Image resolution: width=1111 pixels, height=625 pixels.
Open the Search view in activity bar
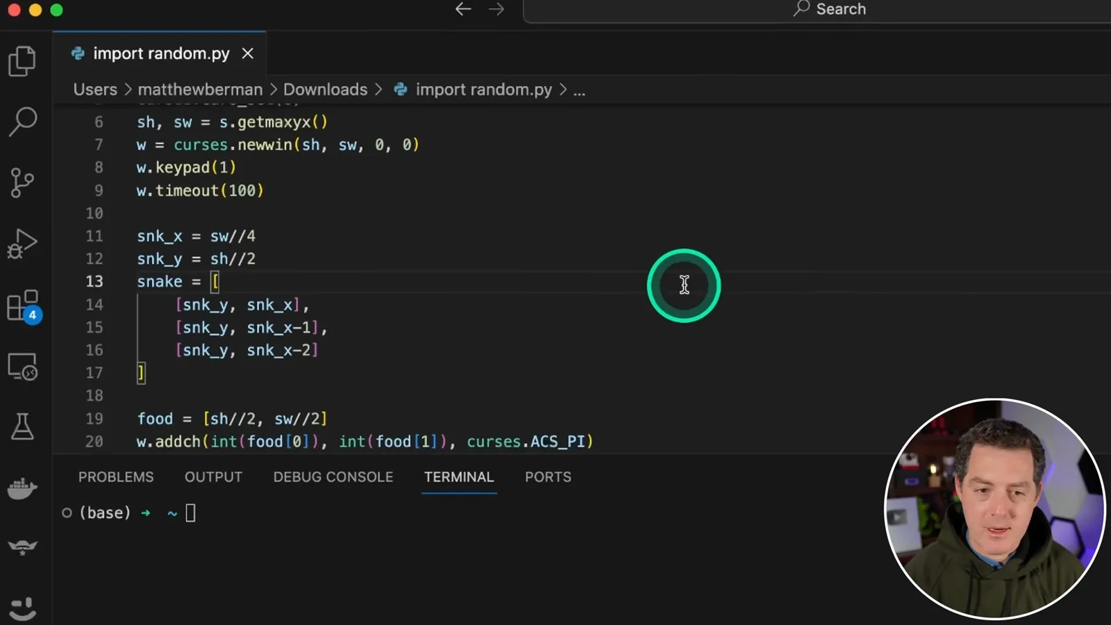22,122
